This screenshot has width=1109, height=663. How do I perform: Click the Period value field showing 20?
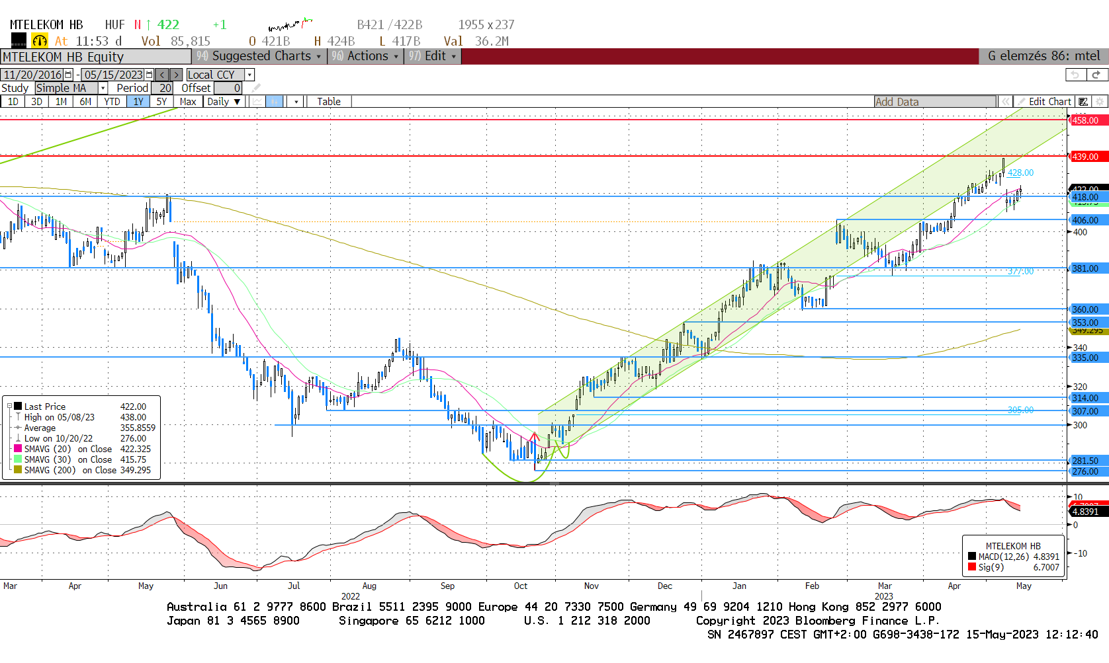pos(163,88)
